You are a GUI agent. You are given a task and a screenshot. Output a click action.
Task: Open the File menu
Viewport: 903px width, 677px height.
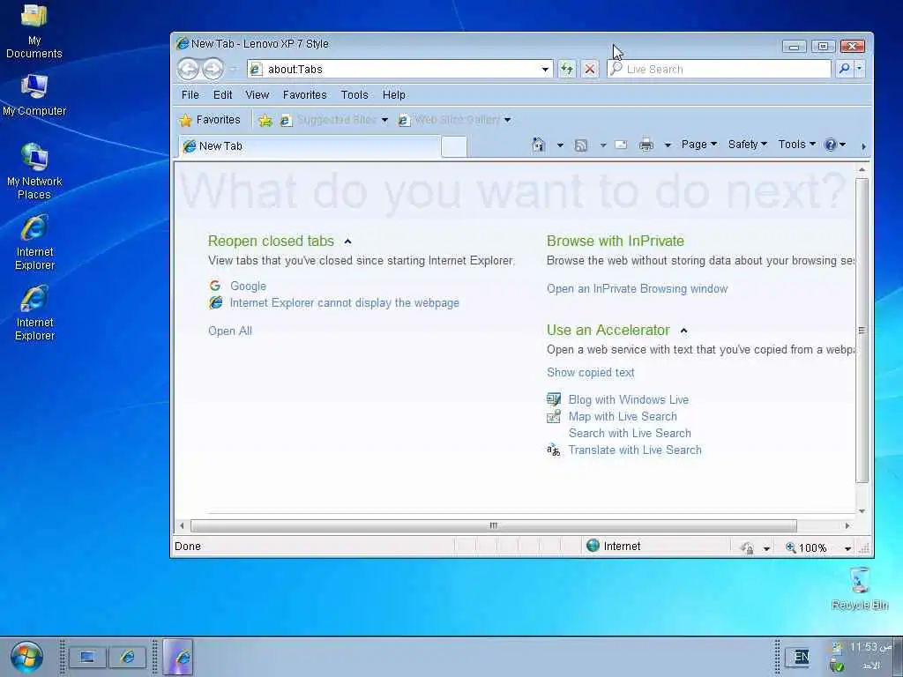click(190, 94)
